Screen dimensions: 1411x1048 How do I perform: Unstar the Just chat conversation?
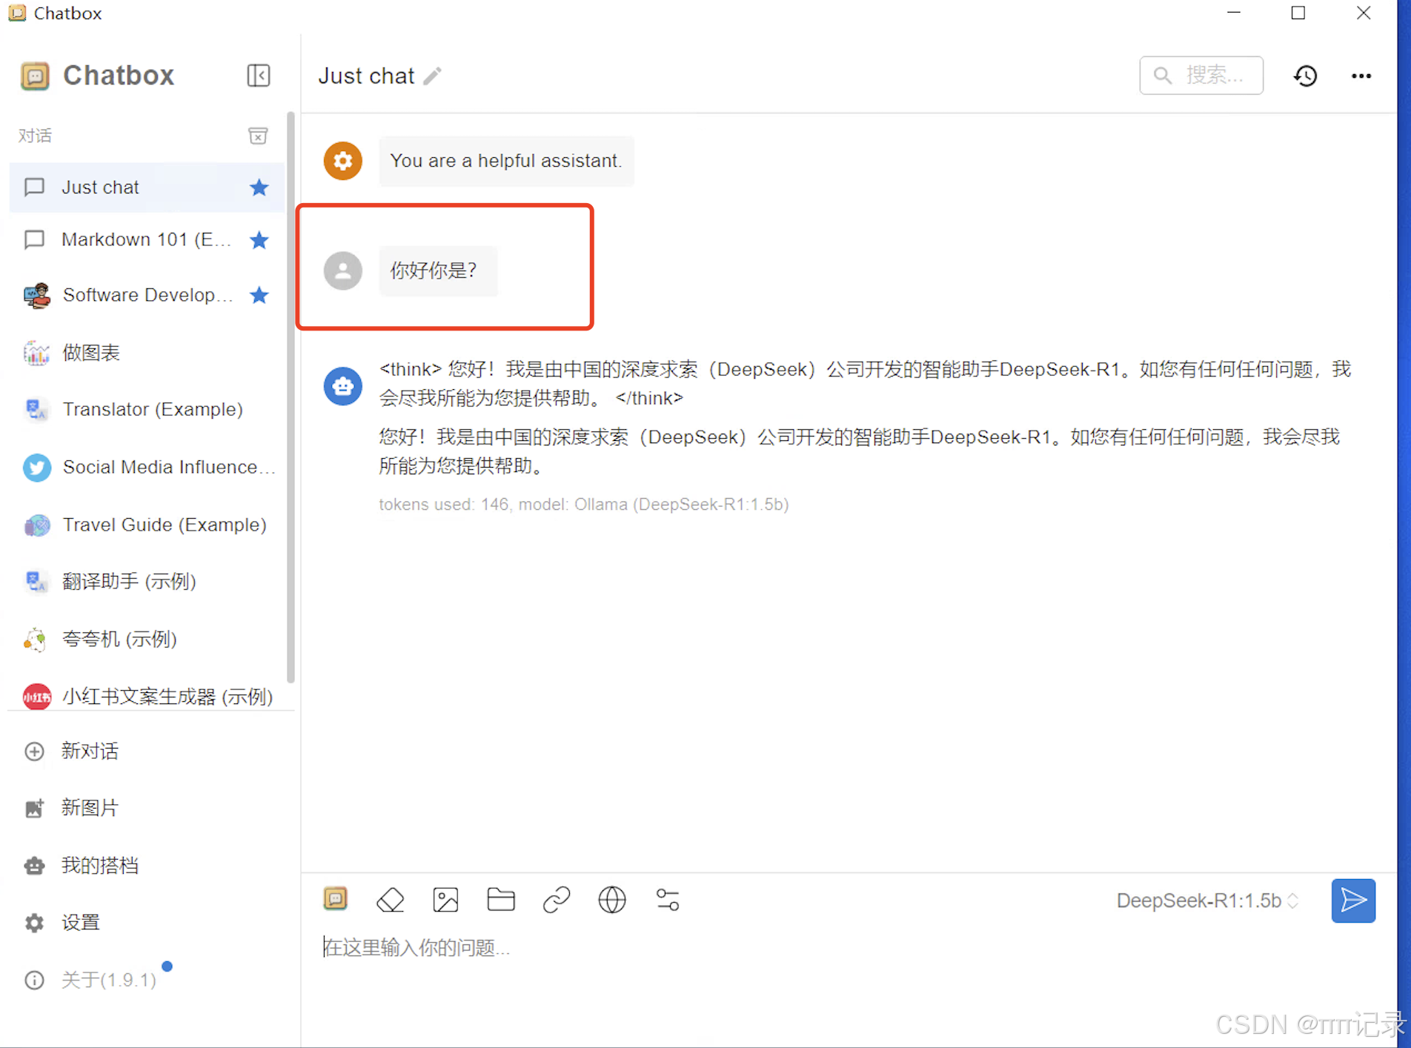pyautogui.click(x=259, y=188)
